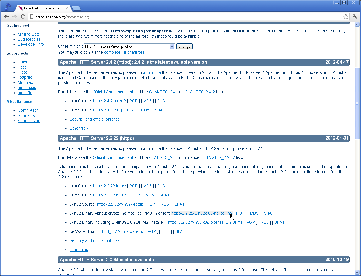Click the Change mirror button

click(184, 46)
